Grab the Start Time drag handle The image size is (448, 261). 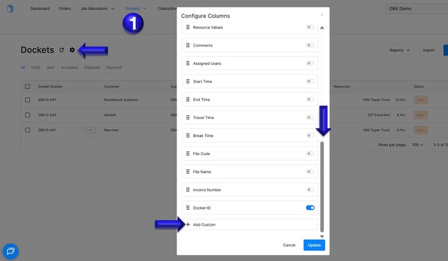click(188, 81)
